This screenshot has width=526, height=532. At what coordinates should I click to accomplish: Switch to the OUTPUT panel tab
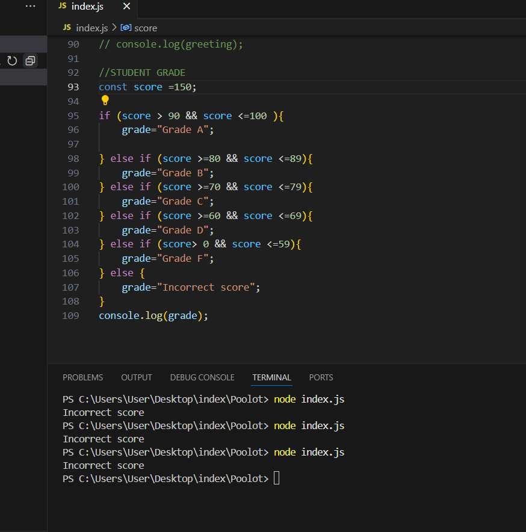(137, 377)
